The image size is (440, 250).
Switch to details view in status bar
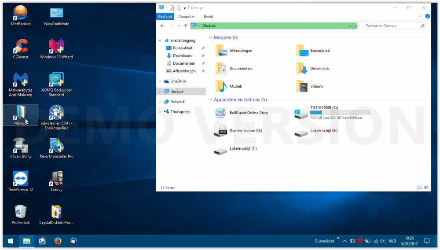click(x=419, y=187)
